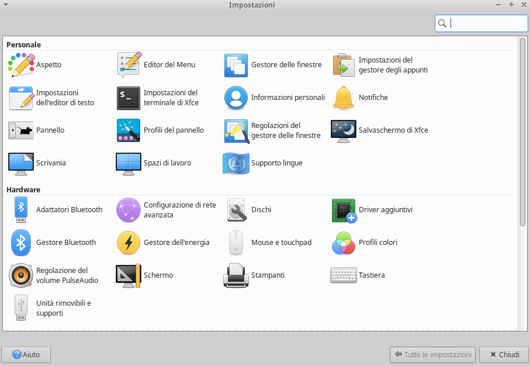Open Configurazione di rete avanzata
The height and width of the screenshot is (366, 530).
167,210
